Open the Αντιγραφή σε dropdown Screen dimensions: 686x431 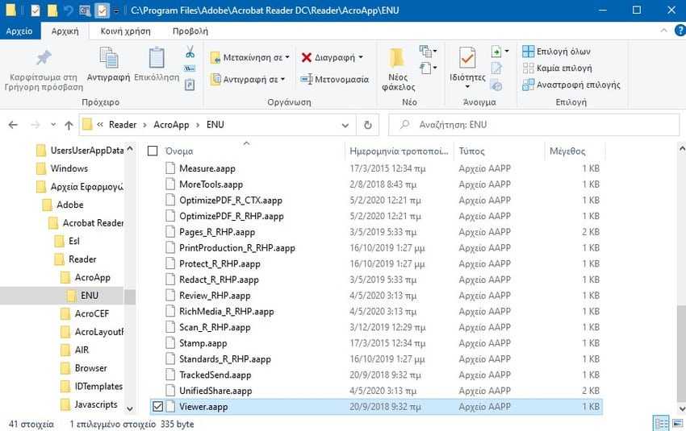click(248, 80)
